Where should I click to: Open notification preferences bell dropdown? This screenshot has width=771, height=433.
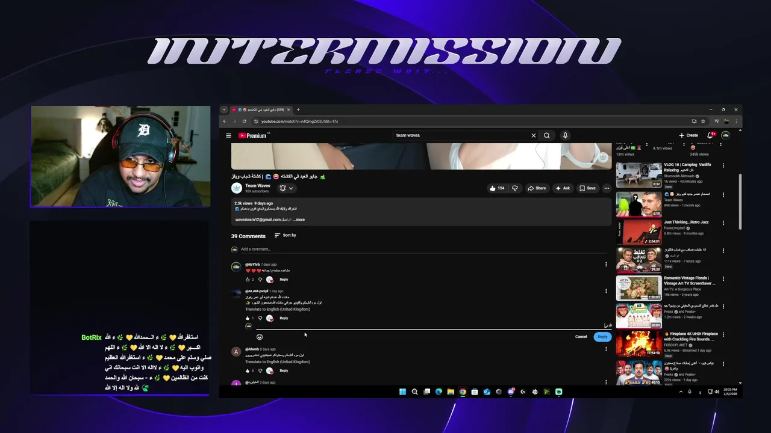(286, 188)
